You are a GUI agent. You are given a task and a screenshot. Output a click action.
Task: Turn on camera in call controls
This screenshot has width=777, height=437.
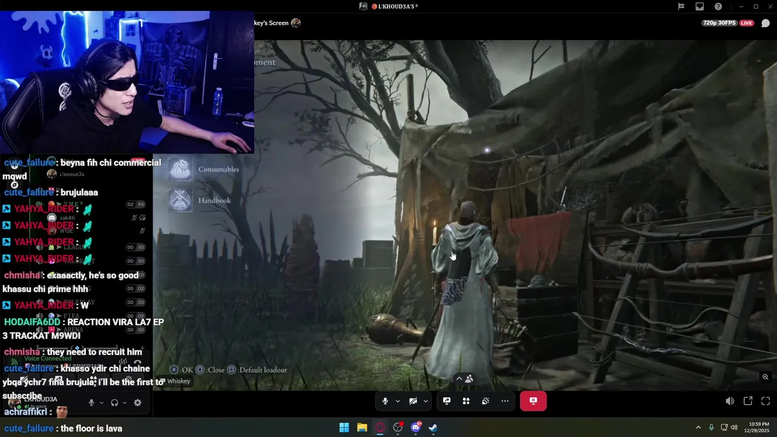[413, 401]
